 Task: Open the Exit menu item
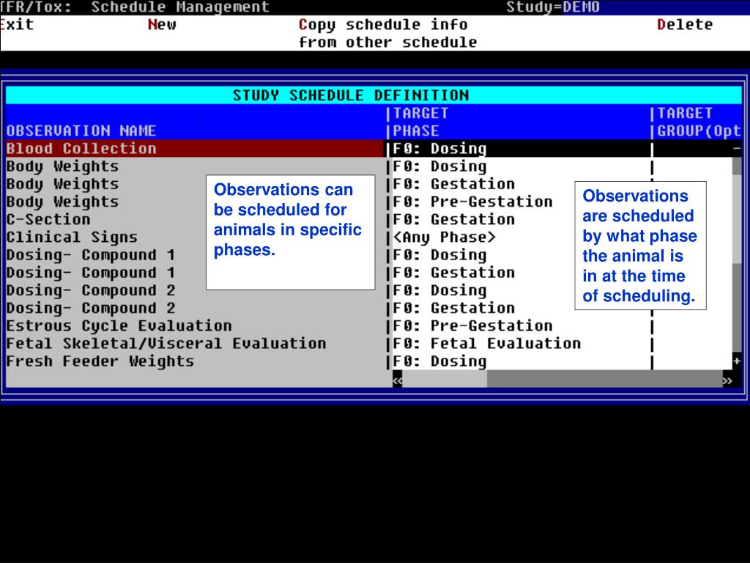(17, 24)
